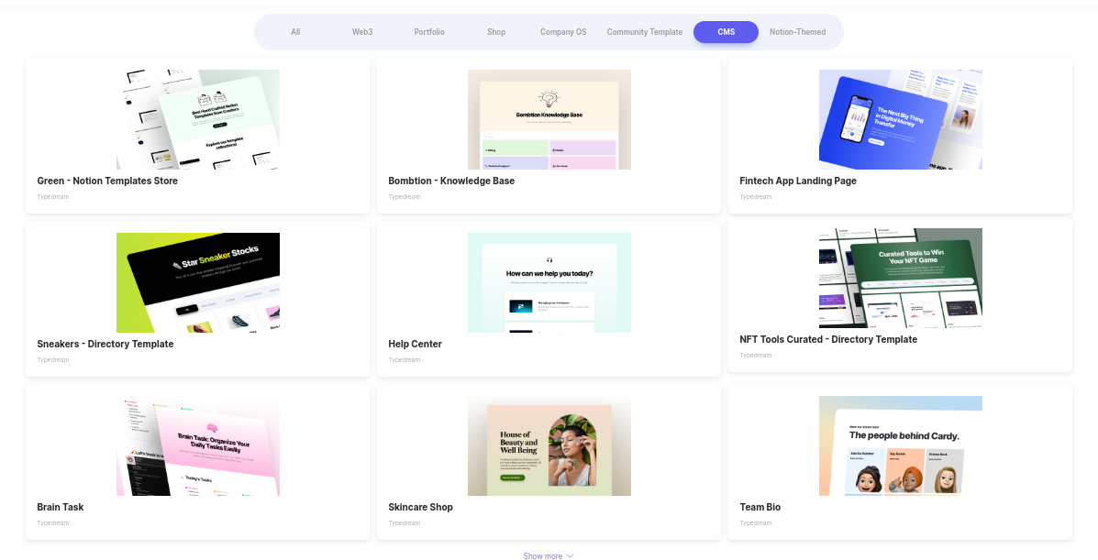The width and height of the screenshot is (1098, 560).
Task: Choose the Shop filter tab
Action: click(x=496, y=32)
